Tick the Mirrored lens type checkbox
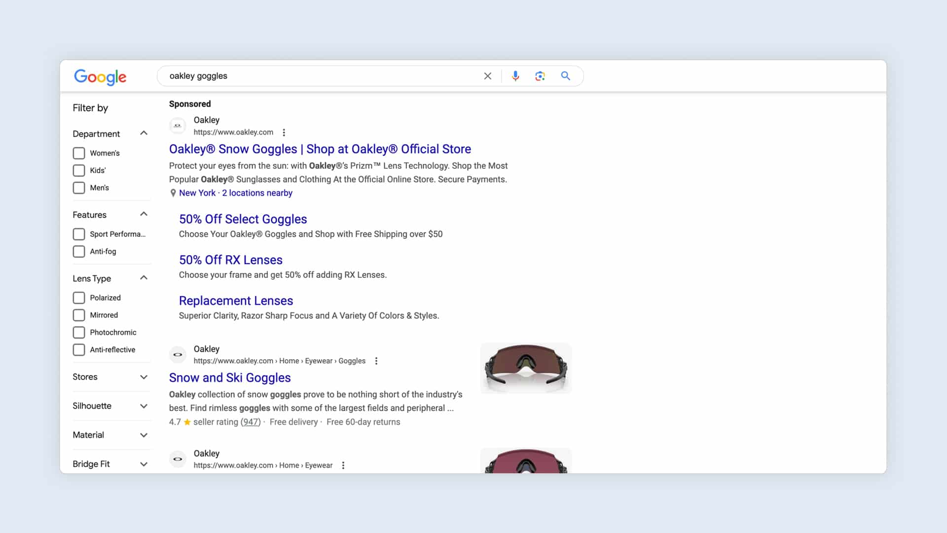The height and width of the screenshot is (533, 947). (x=79, y=315)
